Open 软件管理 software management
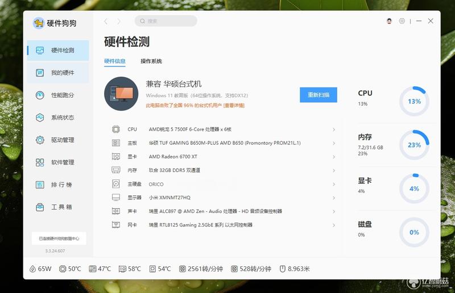The width and height of the screenshot is (455, 293). (x=58, y=162)
